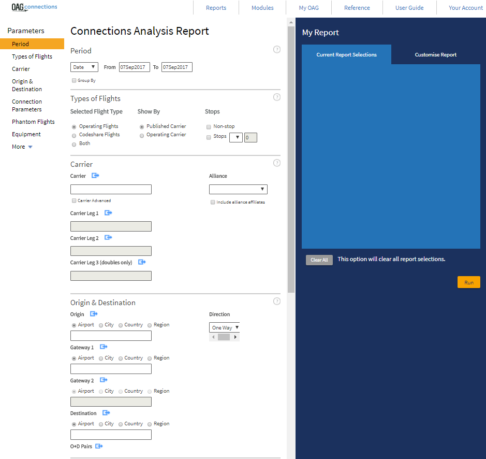Click the Gateway 1 input field
486x459 pixels.
[111, 369]
